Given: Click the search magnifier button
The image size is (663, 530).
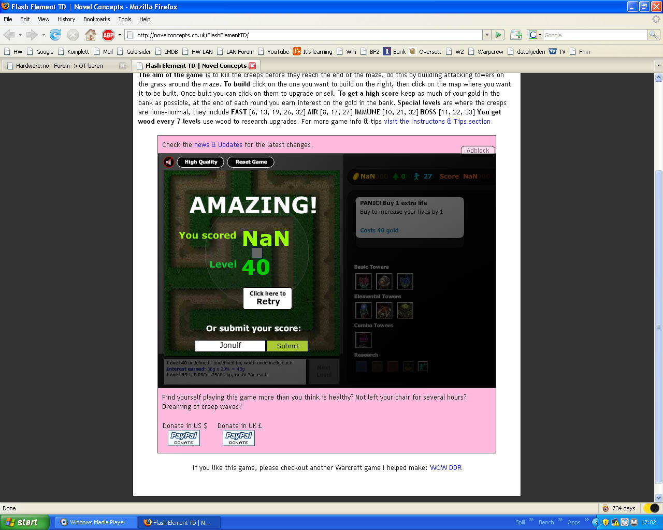Looking at the screenshot, I should point(654,35).
